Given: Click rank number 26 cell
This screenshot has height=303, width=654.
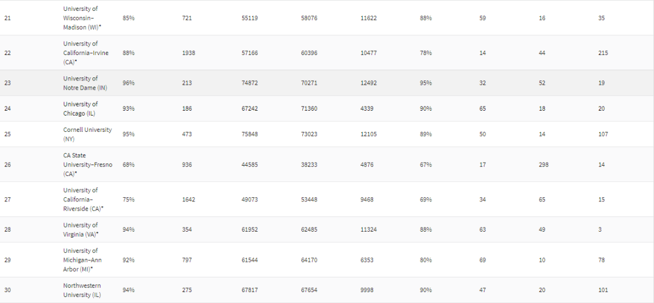Looking at the screenshot, I should (7, 165).
